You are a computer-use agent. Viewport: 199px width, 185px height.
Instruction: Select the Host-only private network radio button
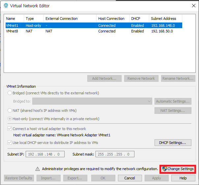point(10,119)
